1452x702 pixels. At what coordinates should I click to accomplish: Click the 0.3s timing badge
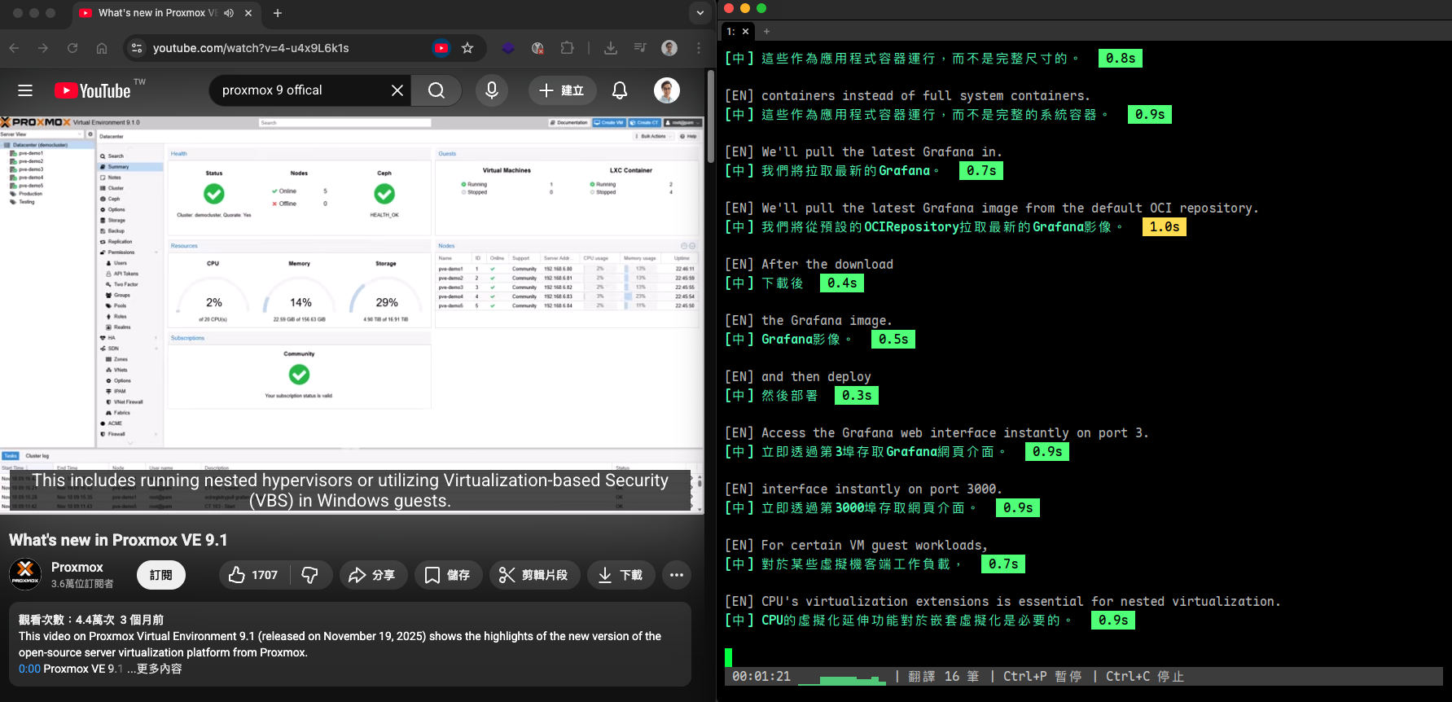point(857,395)
